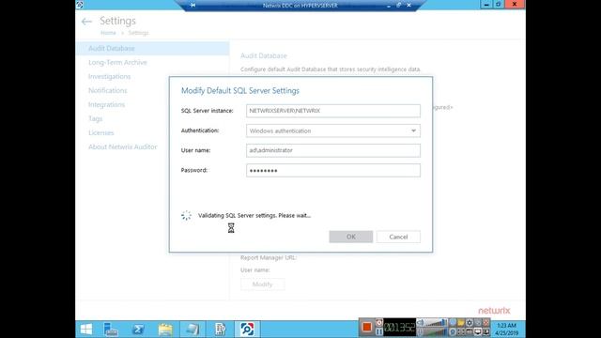Click the recorder timer clock icon

coord(379,323)
